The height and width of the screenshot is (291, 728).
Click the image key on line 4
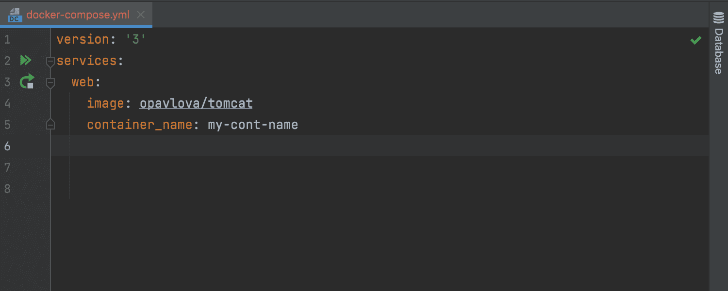coord(106,103)
